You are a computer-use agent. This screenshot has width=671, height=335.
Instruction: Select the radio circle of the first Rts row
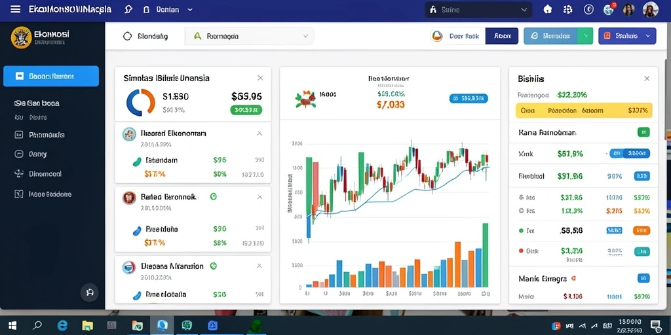pyautogui.click(x=521, y=198)
